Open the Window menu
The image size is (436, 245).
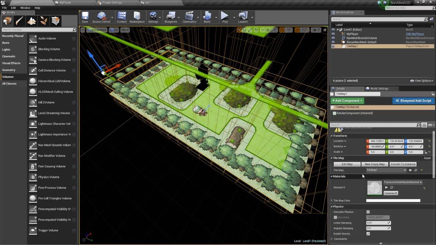coord(25,8)
